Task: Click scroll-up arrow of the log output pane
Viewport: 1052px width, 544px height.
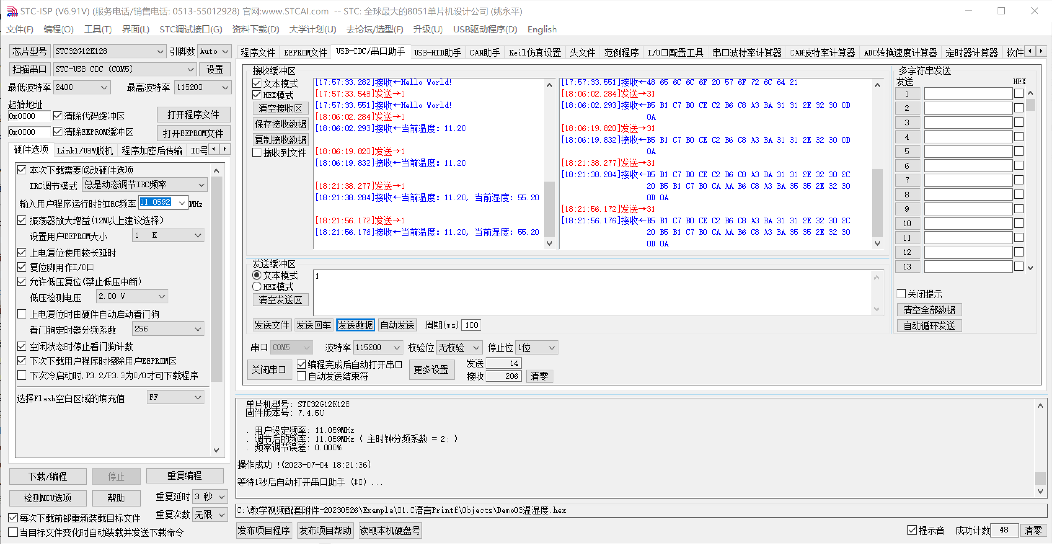Action: pos(1040,406)
